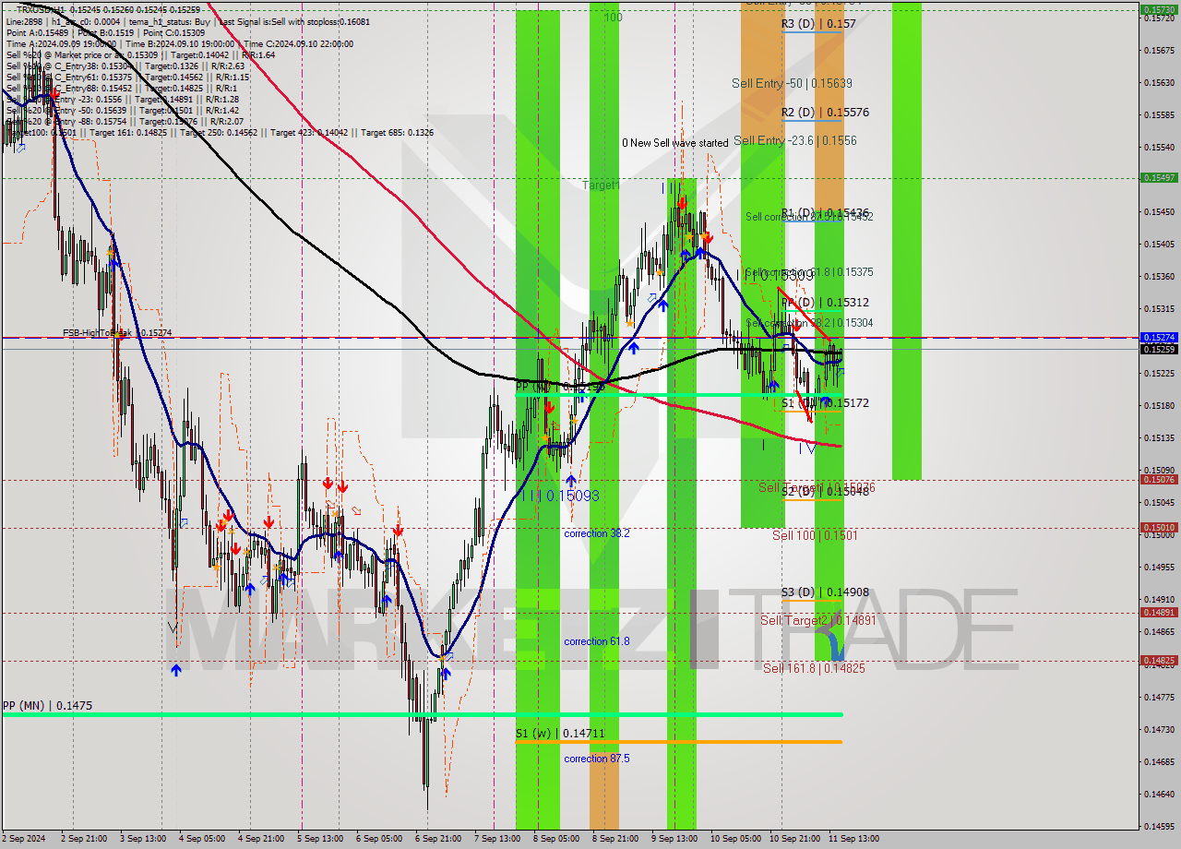The height and width of the screenshot is (849, 1181).
Task: Click the 'Sell 161.8 | 0.14825' label
Action: (x=814, y=668)
